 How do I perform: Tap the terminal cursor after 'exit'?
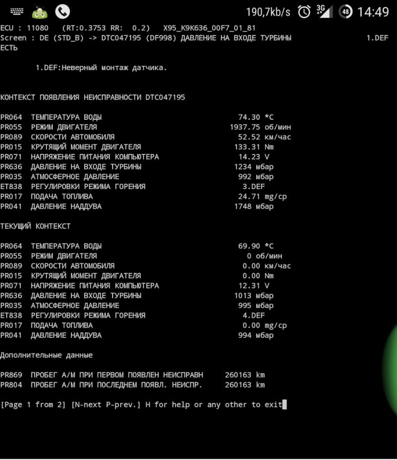(285, 405)
